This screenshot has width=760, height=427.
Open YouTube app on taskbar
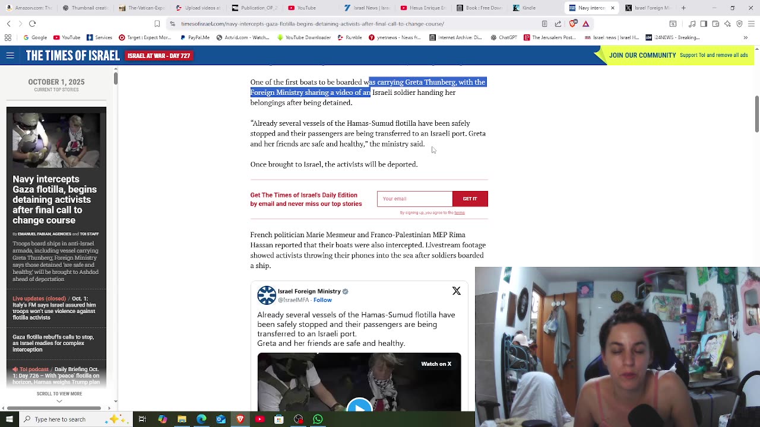tap(259, 419)
